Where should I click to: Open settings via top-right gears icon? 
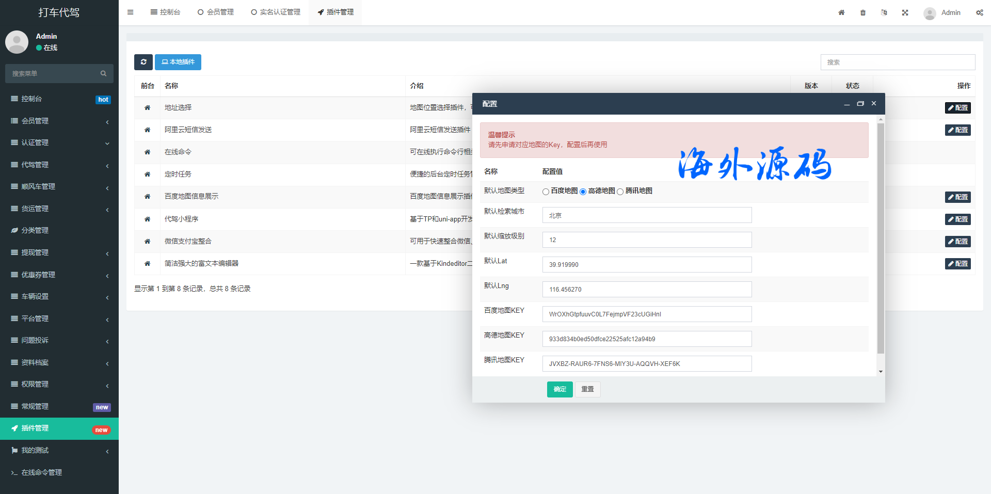979,12
